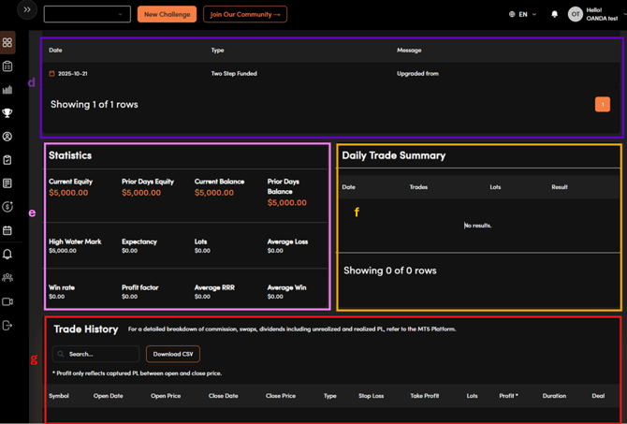Click the OT user avatar
Viewport: 627px width, 424px height.
click(575, 14)
